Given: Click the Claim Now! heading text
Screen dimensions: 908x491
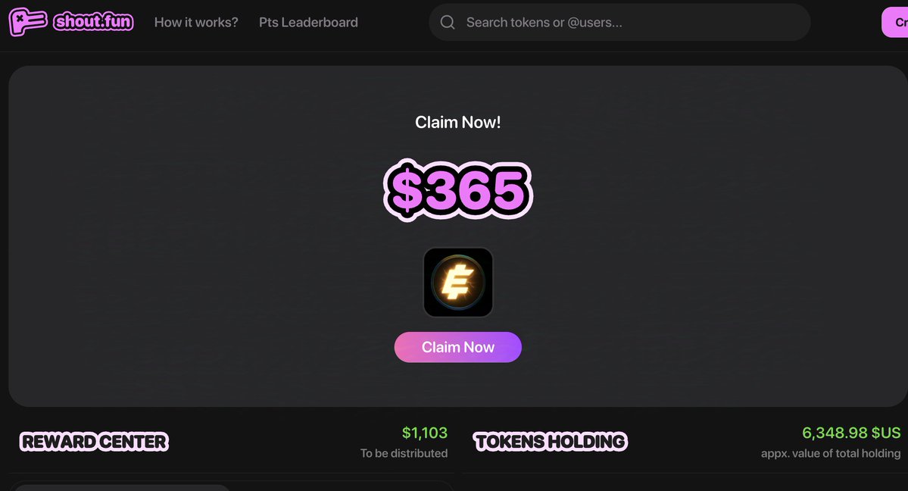Looking at the screenshot, I should point(458,122).
